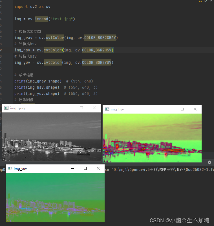
Task: Maximize the img_gray window
Action: (x=81, y=108)
